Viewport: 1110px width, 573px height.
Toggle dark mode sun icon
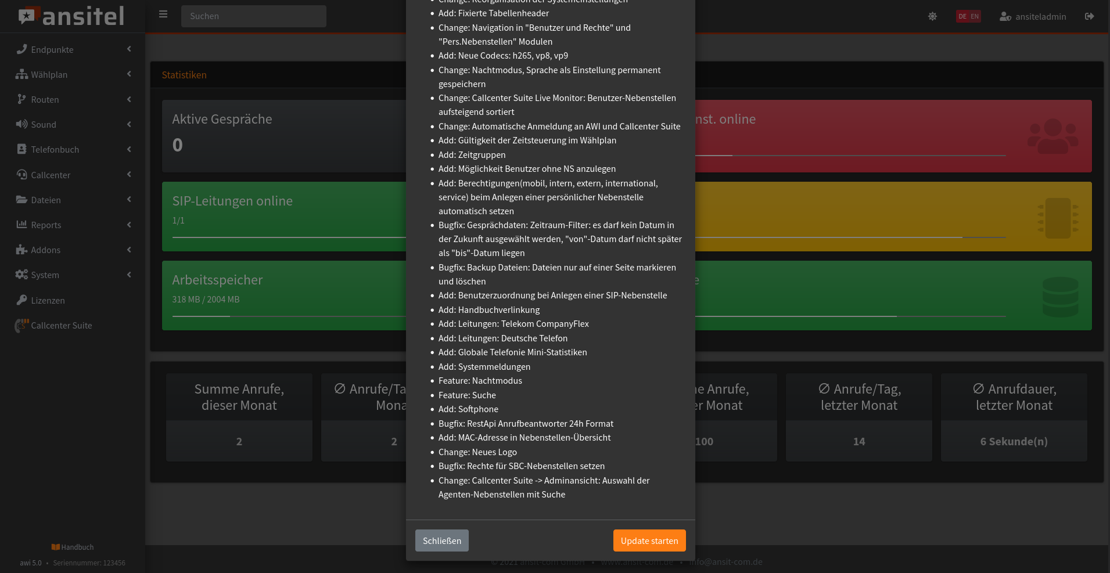pyautogui.click(x=932, y=16)
